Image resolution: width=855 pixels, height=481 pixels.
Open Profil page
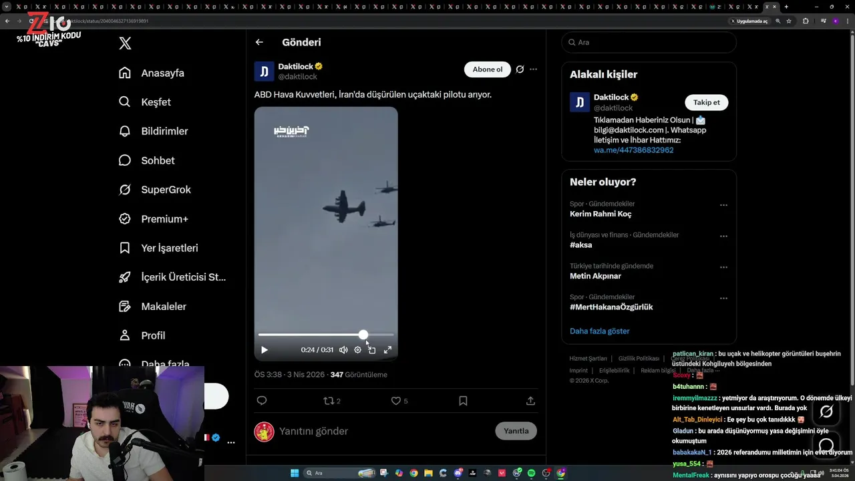point(142,335)
